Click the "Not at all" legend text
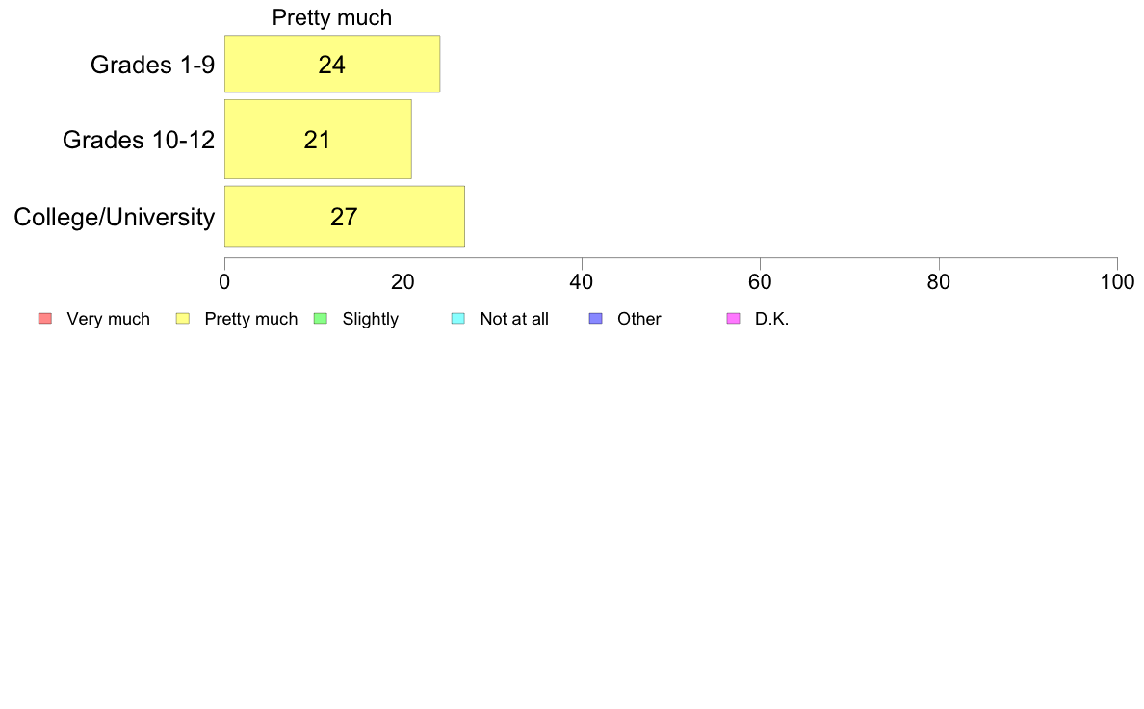 (x=514, y=319)
